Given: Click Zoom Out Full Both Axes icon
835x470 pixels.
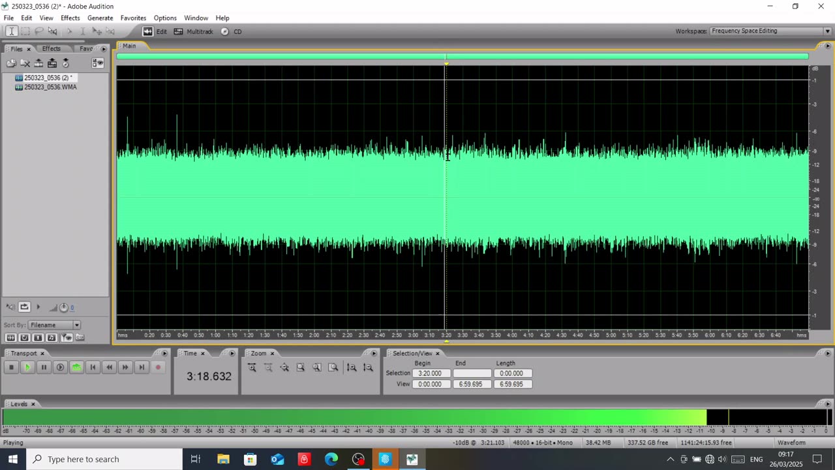Looking at the screenshot, I should [284, 368].
